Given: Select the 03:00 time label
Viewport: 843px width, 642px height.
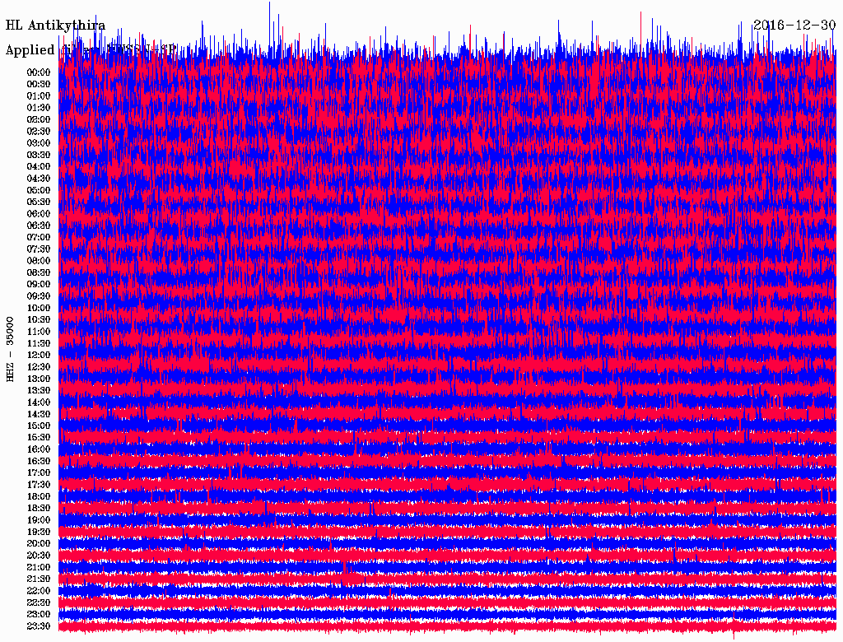Looking at the screenshot, I should (38, 143).
